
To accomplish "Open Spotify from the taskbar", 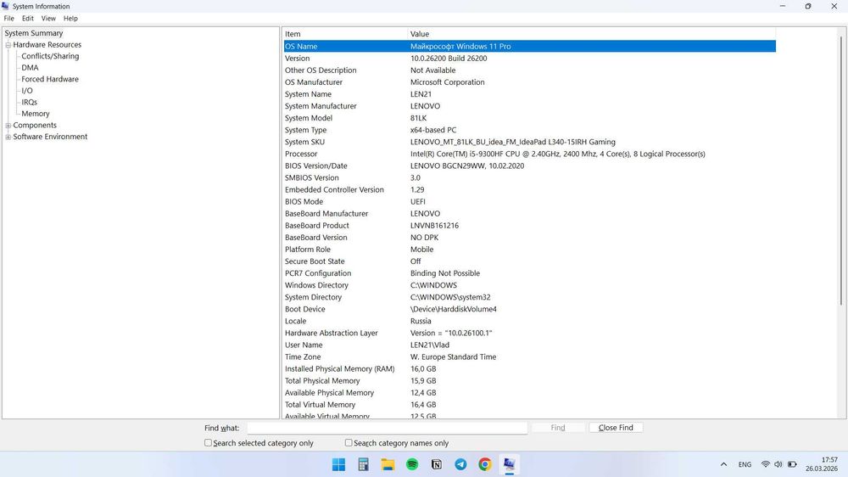I will (x=412, y=464).
